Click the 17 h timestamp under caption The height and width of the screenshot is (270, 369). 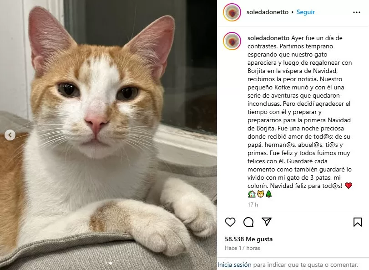253,204
